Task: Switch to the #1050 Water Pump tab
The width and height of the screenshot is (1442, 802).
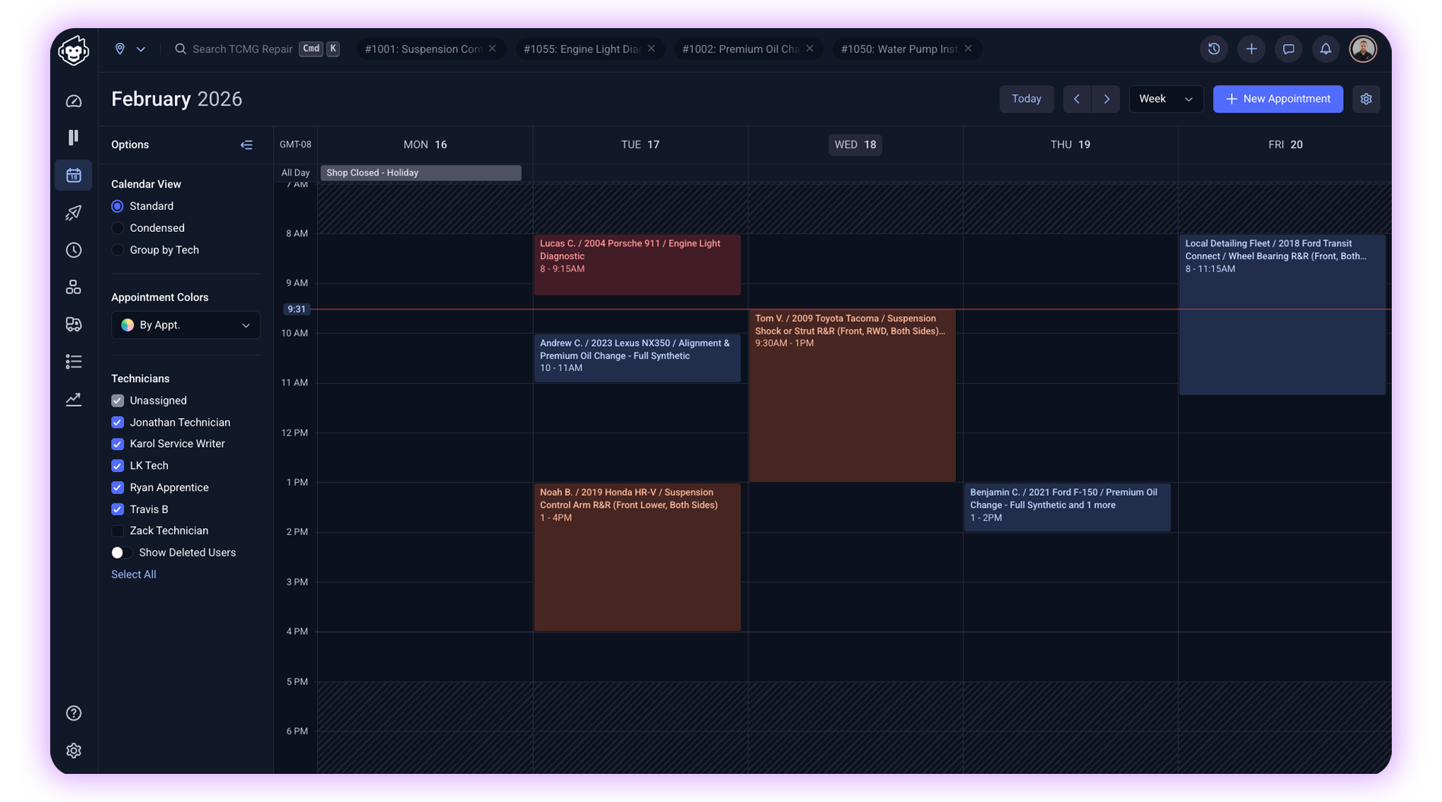Action: 899,49
